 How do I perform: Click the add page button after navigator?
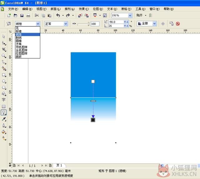pyautogui.click(x=50, y=166)
